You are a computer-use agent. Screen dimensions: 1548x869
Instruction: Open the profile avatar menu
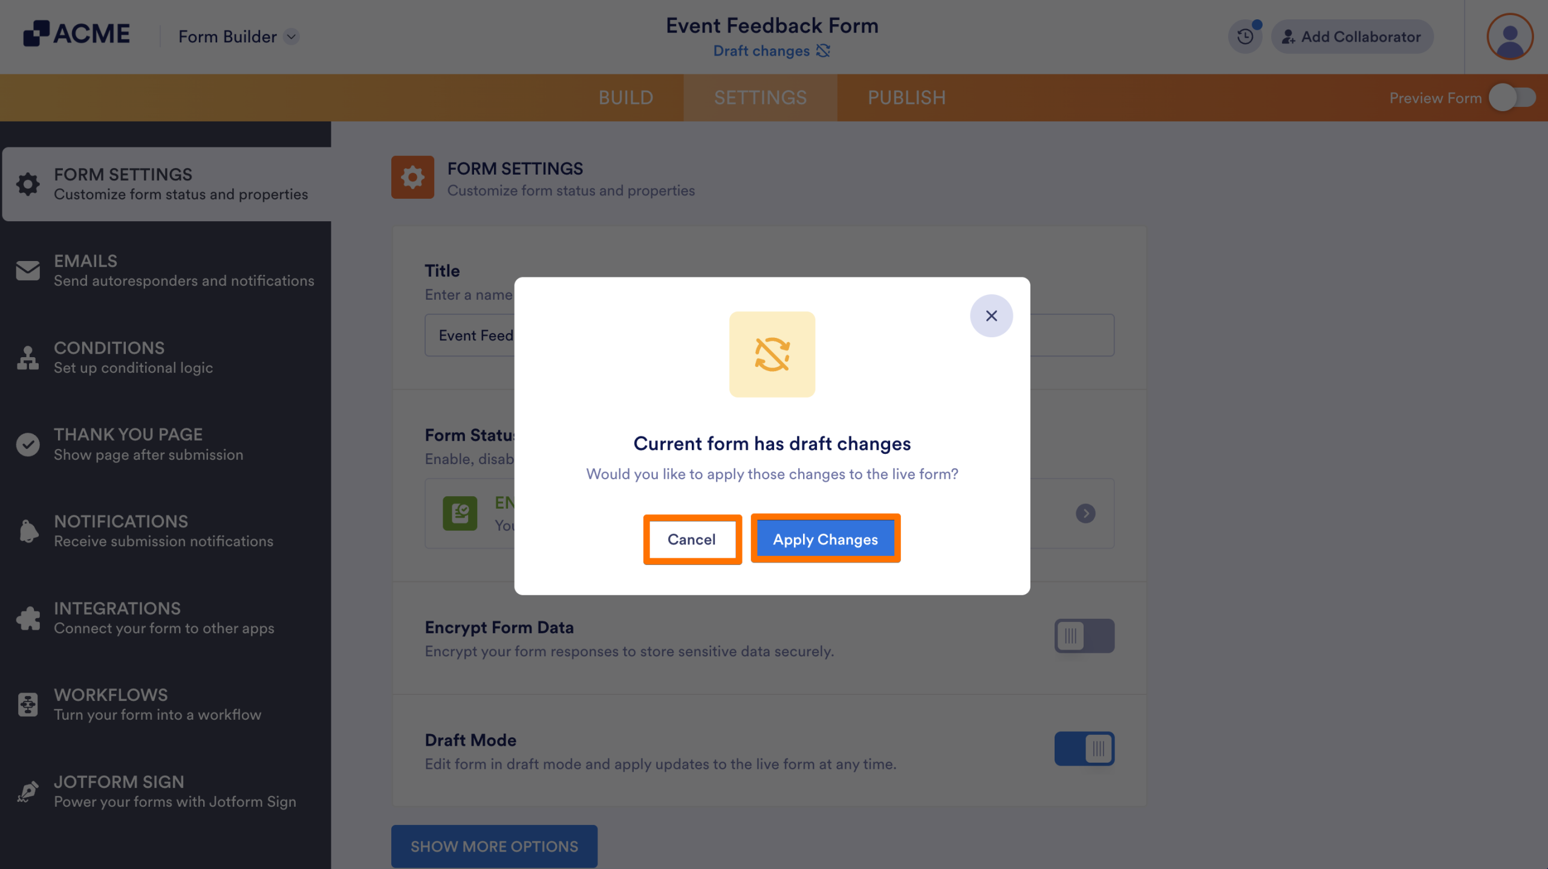(1510, 36)
